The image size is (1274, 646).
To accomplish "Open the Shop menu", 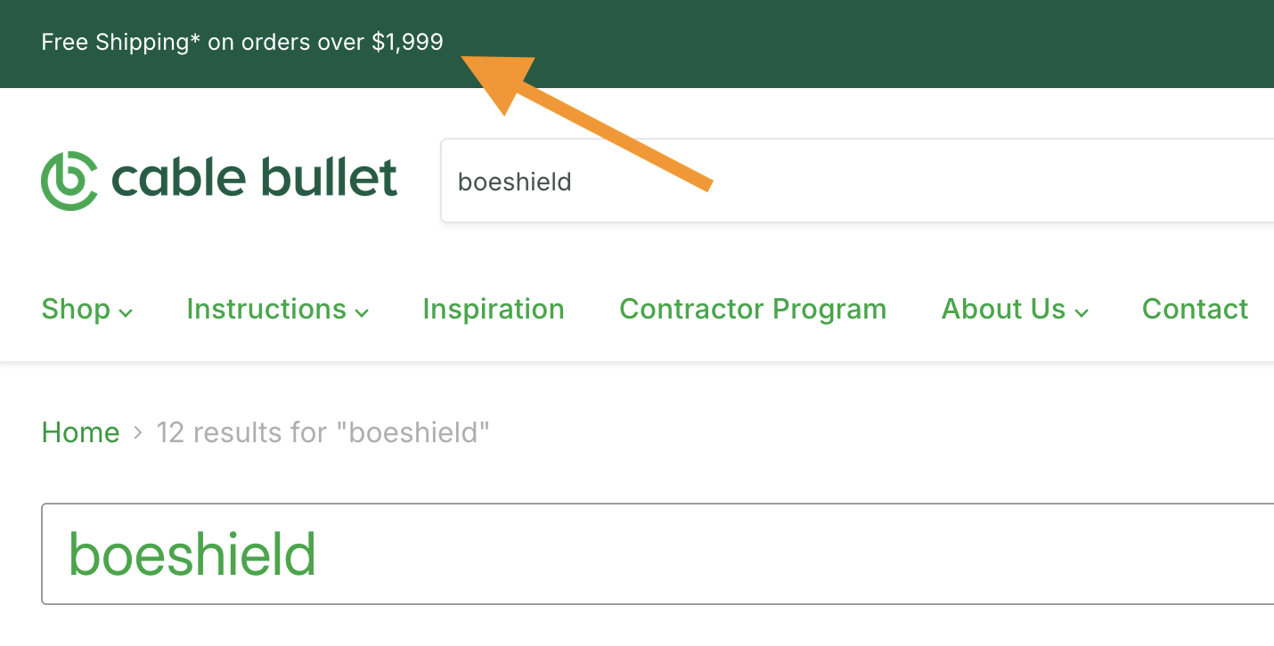I will point(76,310).
